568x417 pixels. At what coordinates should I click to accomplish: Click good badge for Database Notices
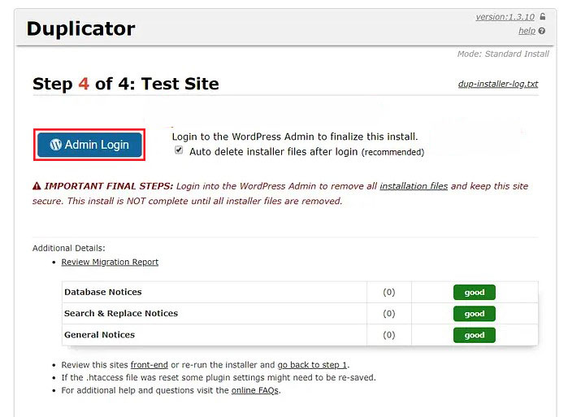(x=475, y=292)
